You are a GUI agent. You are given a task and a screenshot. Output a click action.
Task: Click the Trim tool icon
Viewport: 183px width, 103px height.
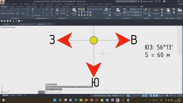click(x=47, y=9)
